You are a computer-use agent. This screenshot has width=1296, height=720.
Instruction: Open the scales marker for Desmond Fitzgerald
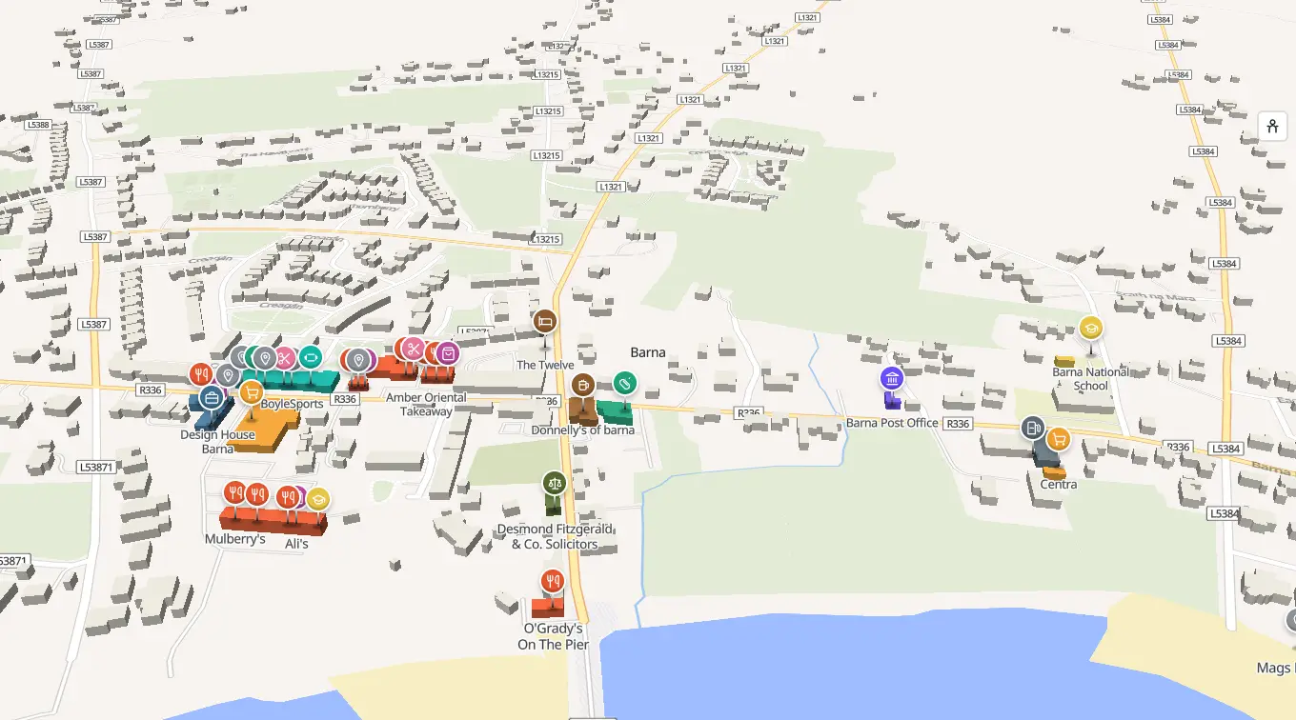555,483
